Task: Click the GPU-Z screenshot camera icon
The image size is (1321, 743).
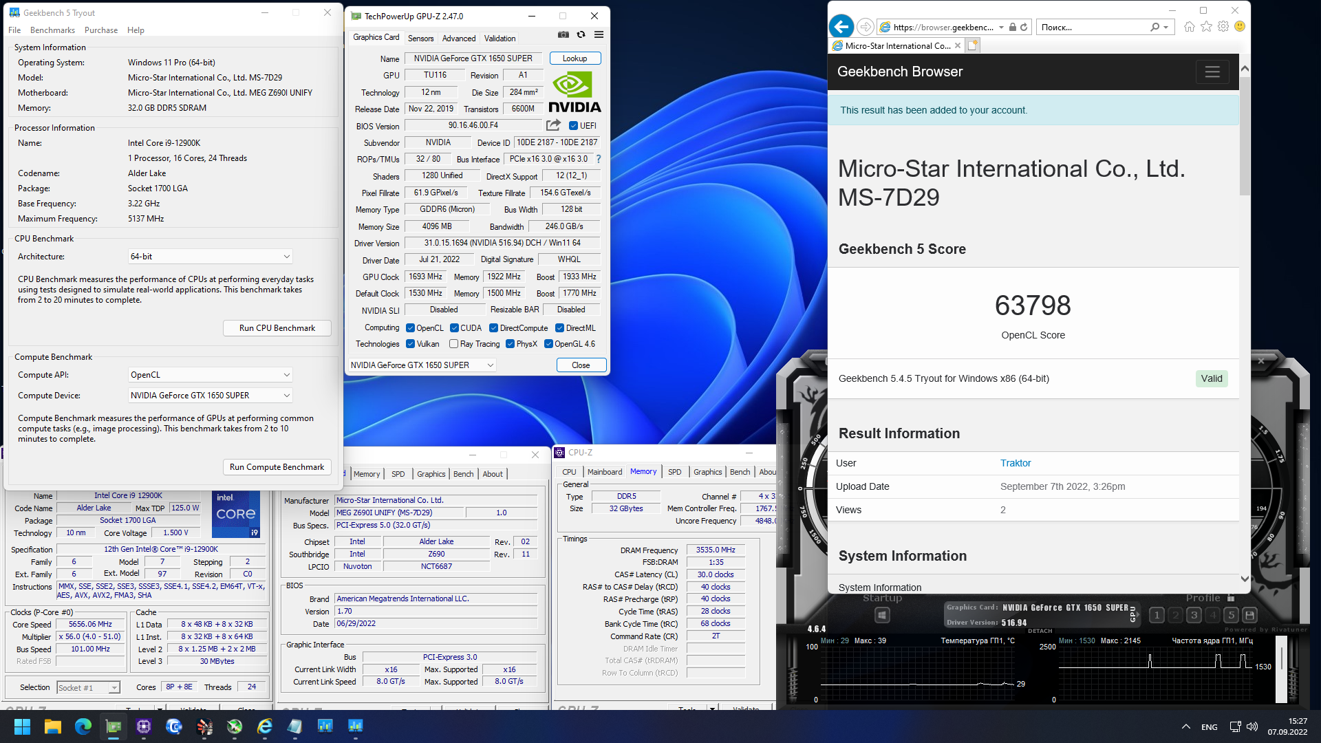Action: point(563,35)
